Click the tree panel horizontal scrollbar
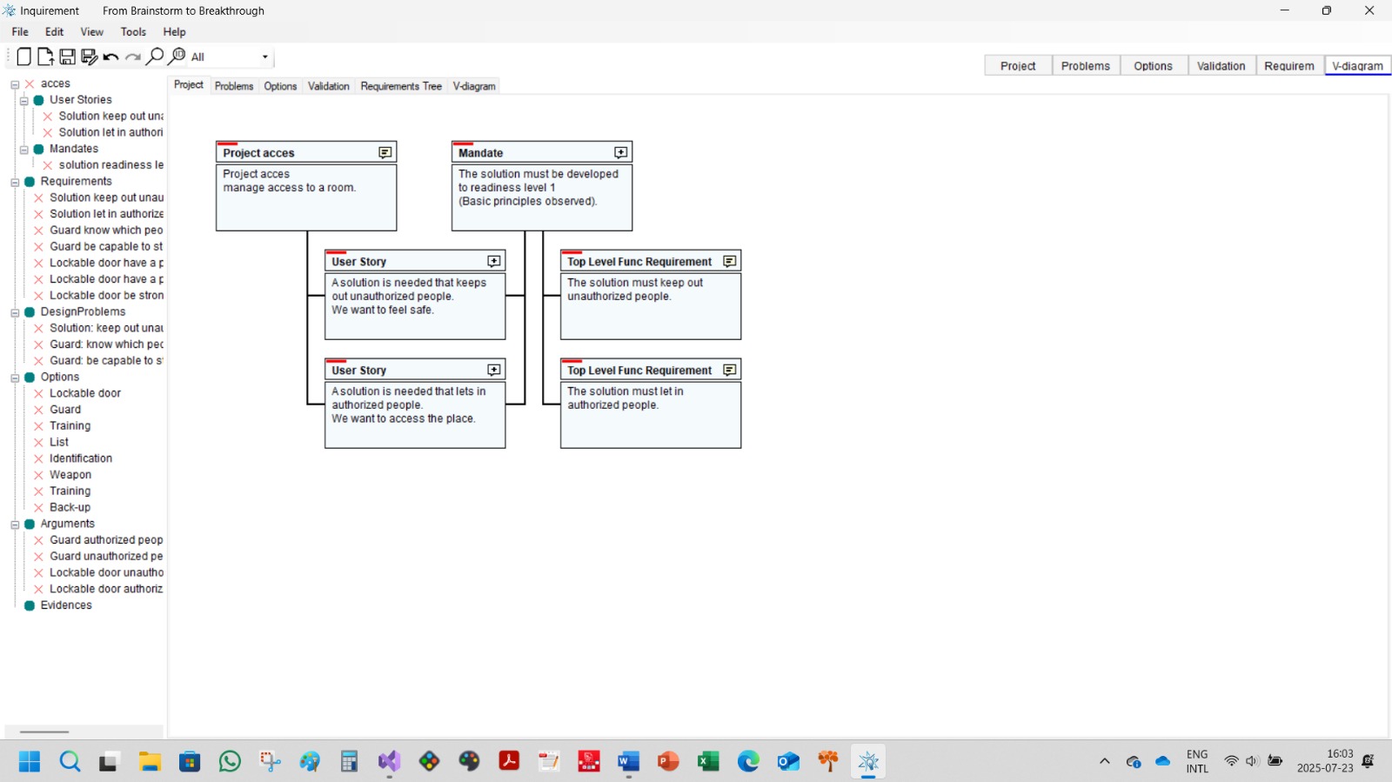This screenshot has height=782, width=1392. [43, 732]
